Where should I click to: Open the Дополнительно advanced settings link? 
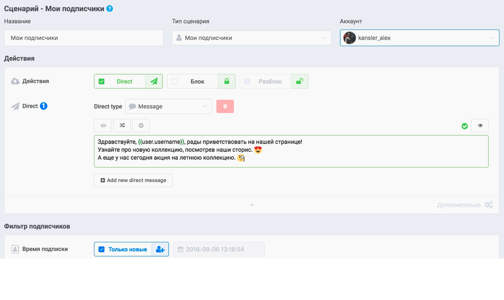tap(459, 205)
